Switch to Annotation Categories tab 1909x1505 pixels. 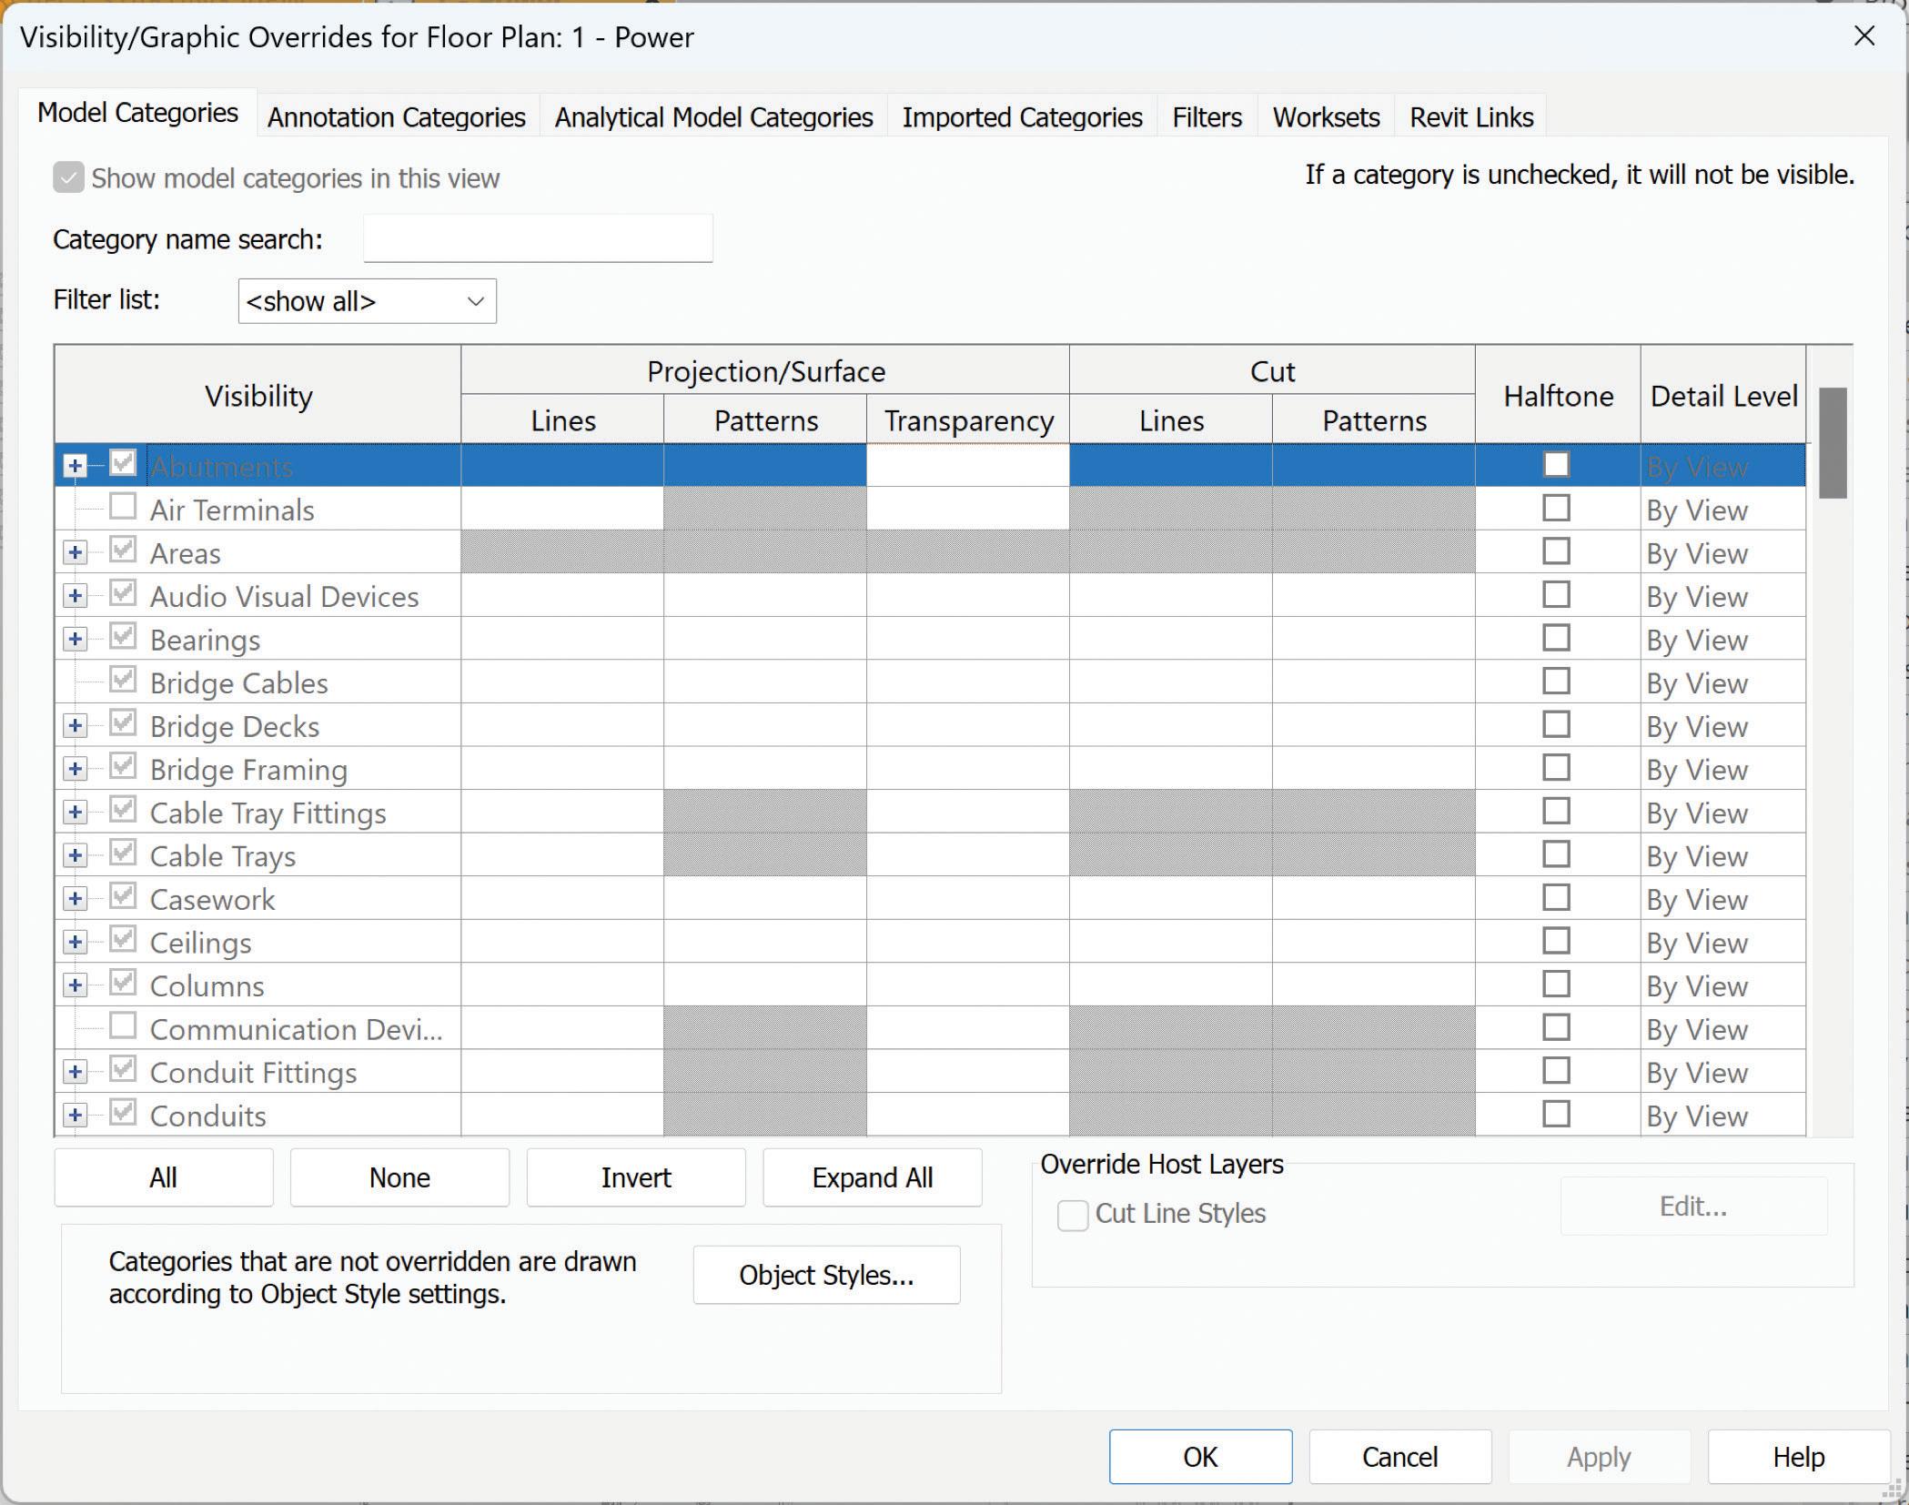[397, 117]
